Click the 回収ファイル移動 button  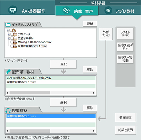(125, 59)
